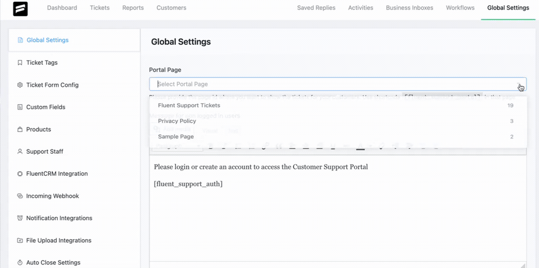Open Saved Replies in the top navigation
Screen dimensions: 539x268
(316, 7)
